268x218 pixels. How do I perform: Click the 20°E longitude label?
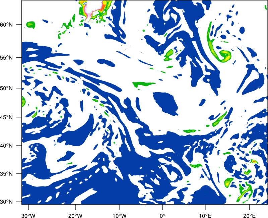[249, 216]
